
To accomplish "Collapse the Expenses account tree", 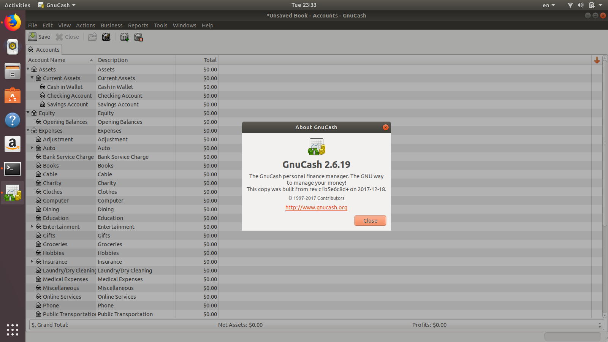I will 28,130.
